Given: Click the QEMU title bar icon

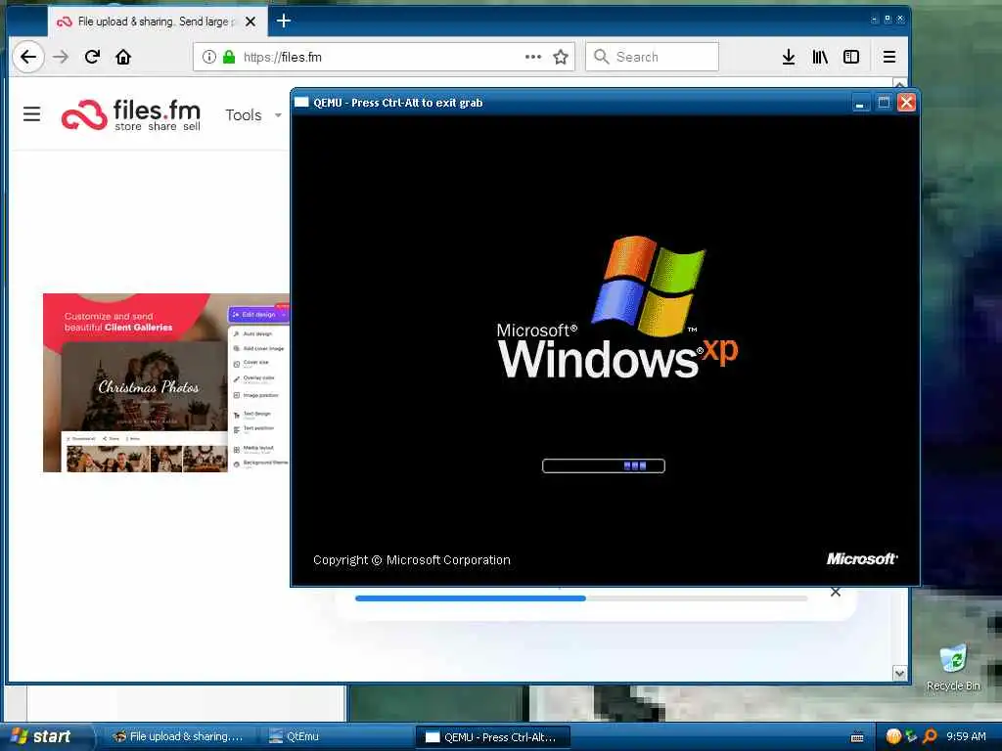Looking at the screenshot, I should 301,102.
